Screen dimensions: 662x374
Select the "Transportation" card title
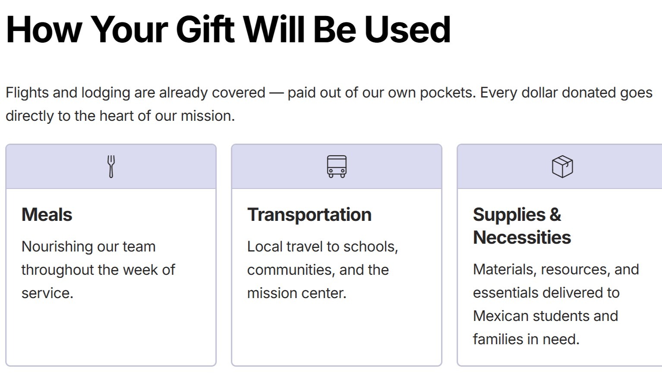(309, 214)
